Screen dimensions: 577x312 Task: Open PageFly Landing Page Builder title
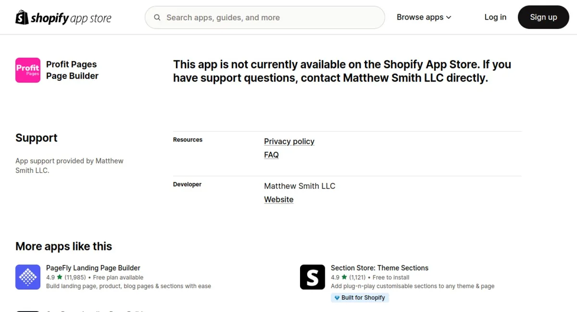93,268
